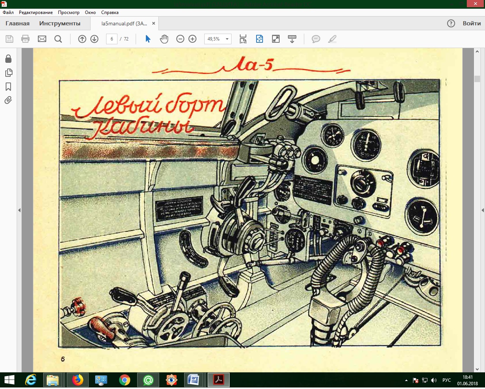
Task: Activate the arrow Selection tool
Action: coord(148,39)
